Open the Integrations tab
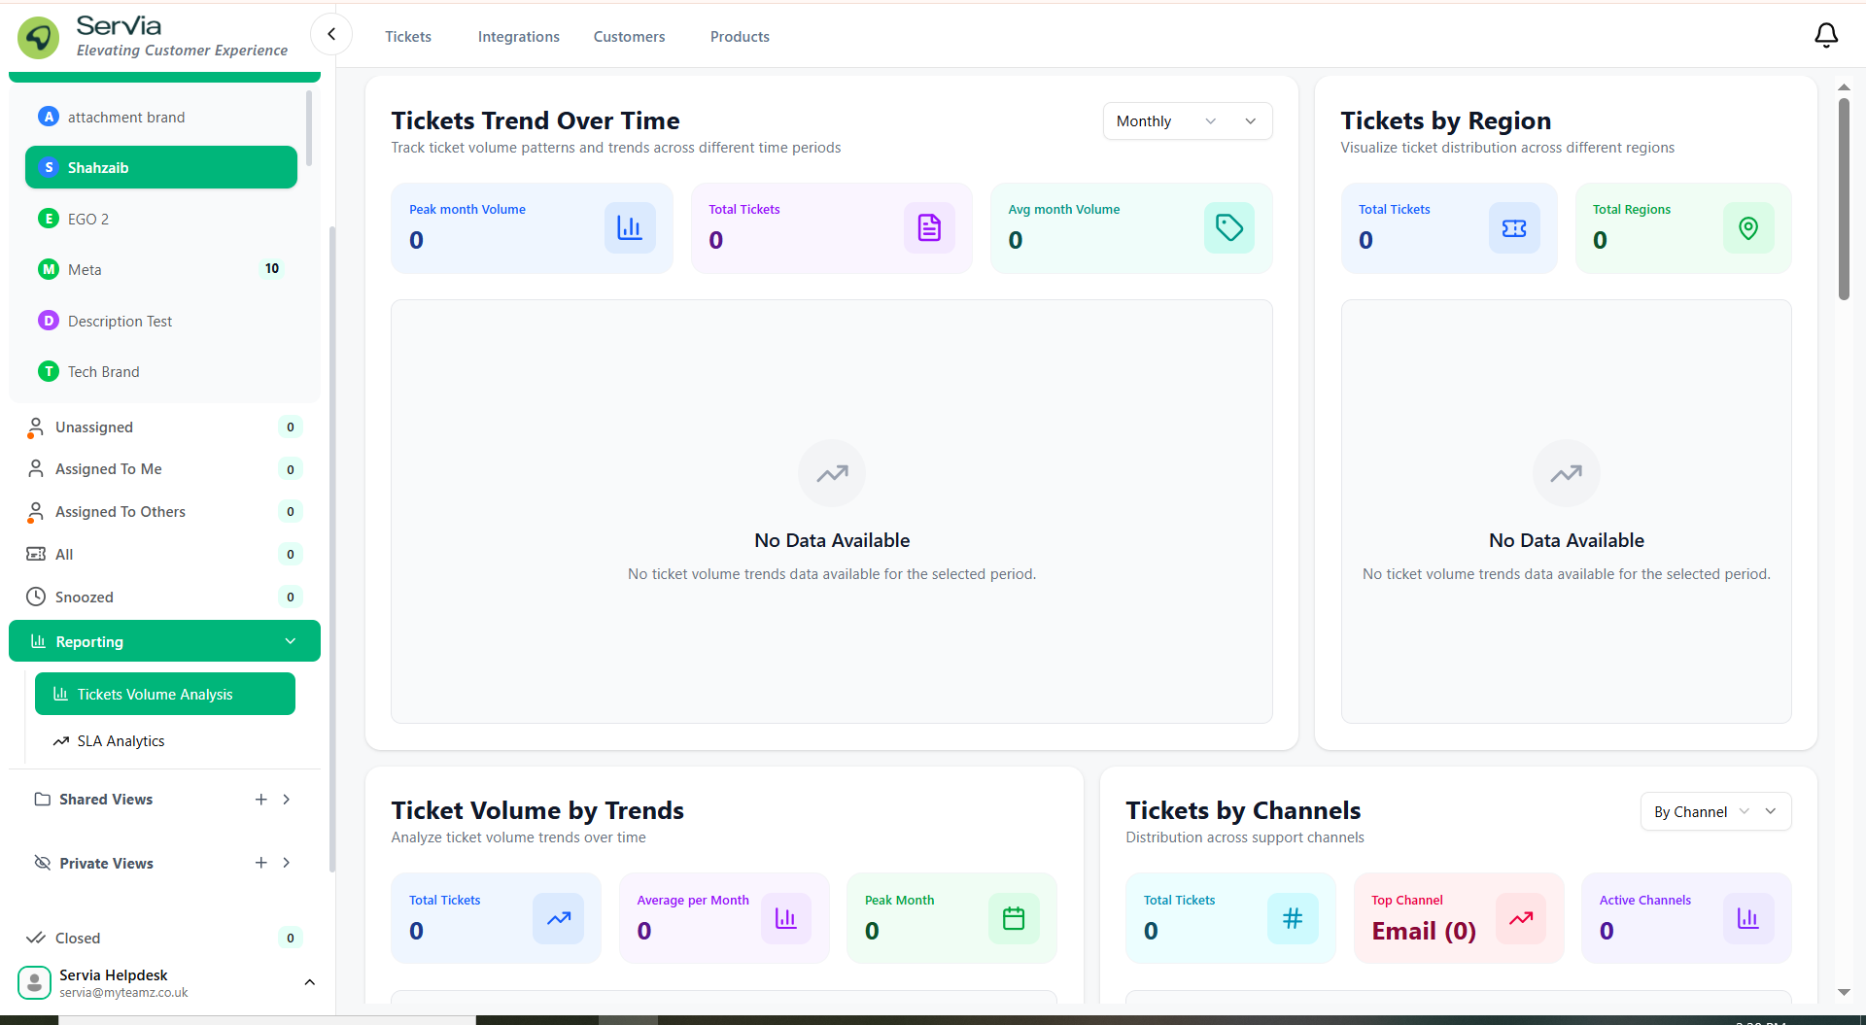Screen dimensions: 1866x1025 [x=518, y=37]
